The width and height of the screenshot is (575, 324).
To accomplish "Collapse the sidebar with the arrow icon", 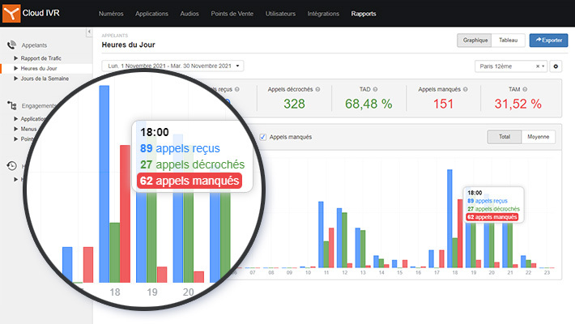I will click(x=87, y=32).
